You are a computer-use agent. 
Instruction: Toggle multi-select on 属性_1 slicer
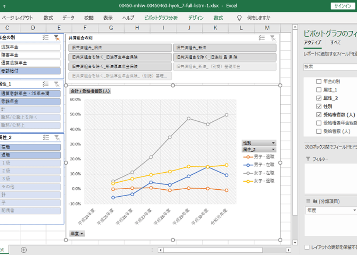point(46,84)
